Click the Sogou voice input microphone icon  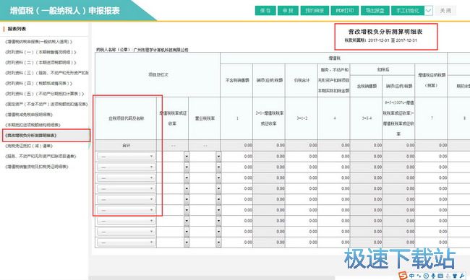(433, 276)
